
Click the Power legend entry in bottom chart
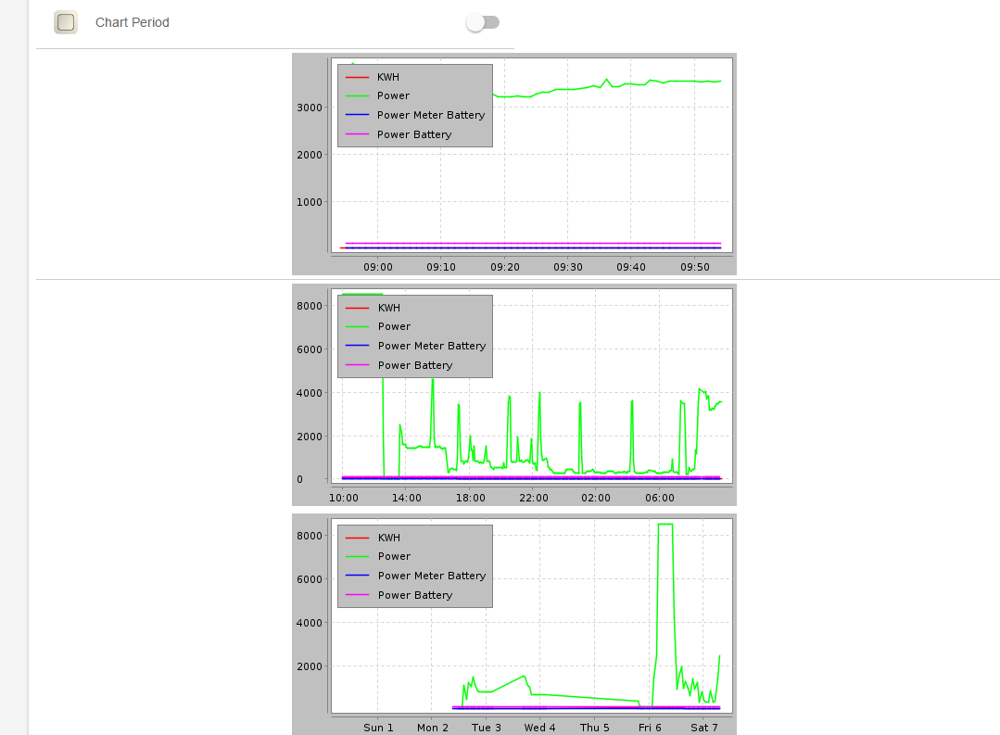[393, 556]
